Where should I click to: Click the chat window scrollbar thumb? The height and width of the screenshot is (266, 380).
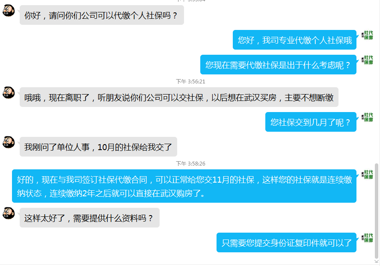(x=377, y=211)
